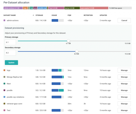Sort by the DATASET NAME column header

pos(10,15)
